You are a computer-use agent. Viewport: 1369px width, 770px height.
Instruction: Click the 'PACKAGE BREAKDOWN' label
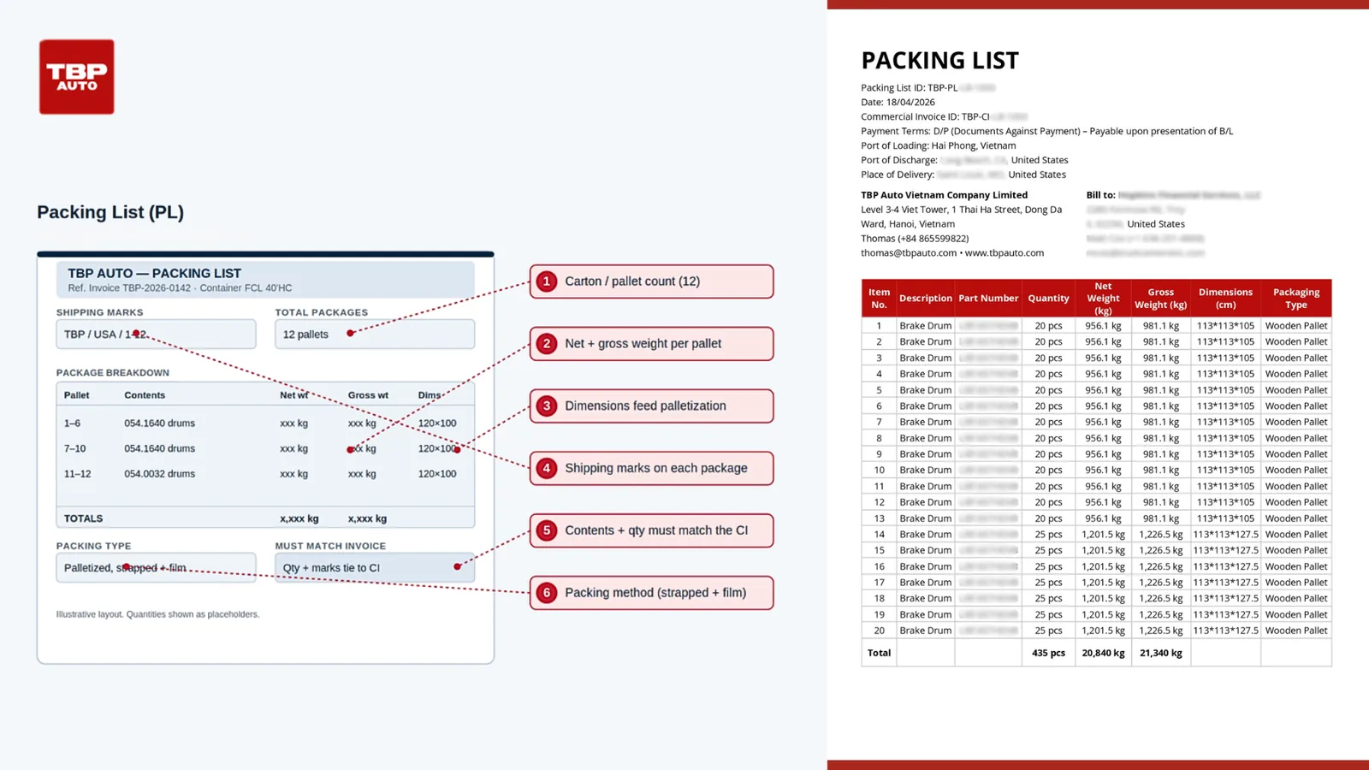pyautogui.click(x=113, y=373)
